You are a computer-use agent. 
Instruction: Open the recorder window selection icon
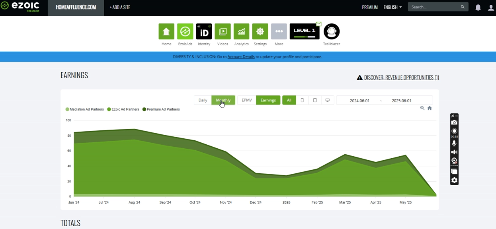pos(454,172)
